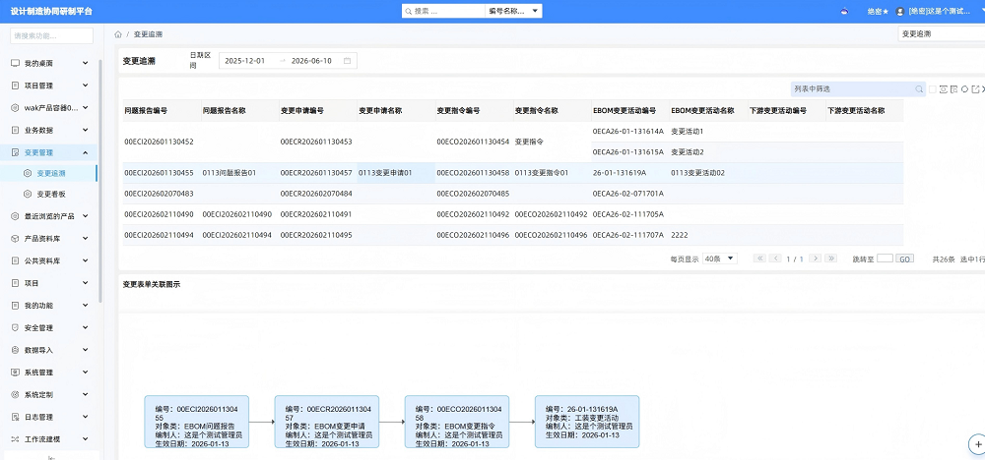Click the 26-01-131619A change activity node
This screenshot has width=985, height=460.
coord(587,422)
